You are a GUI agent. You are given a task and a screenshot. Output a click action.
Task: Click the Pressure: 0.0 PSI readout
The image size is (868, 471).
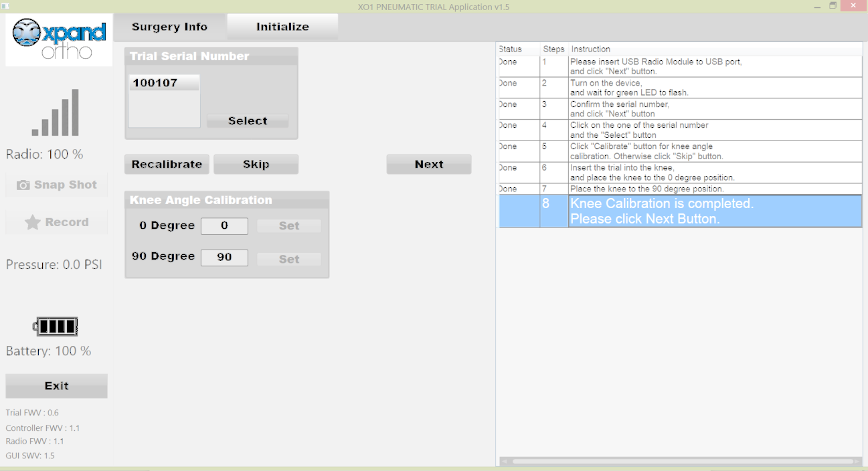[54, 265]
